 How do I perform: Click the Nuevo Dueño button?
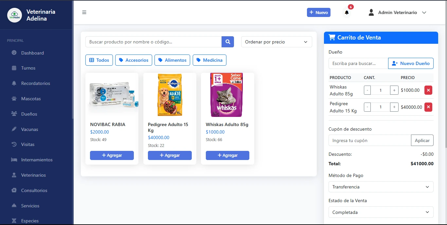coord(411,63)
